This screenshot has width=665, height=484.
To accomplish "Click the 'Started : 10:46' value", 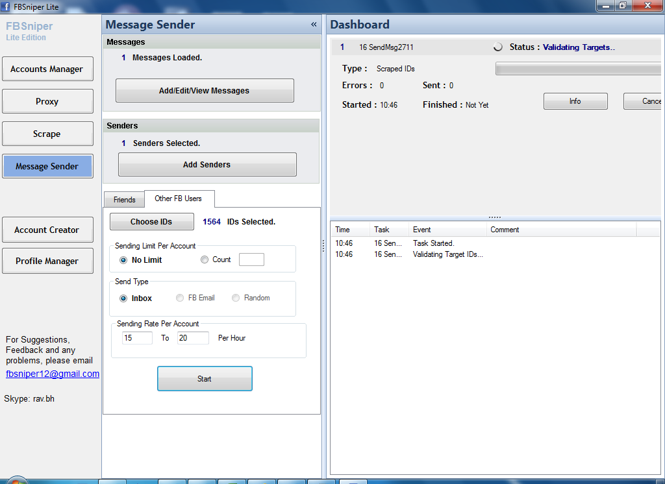I will [370, 104].
